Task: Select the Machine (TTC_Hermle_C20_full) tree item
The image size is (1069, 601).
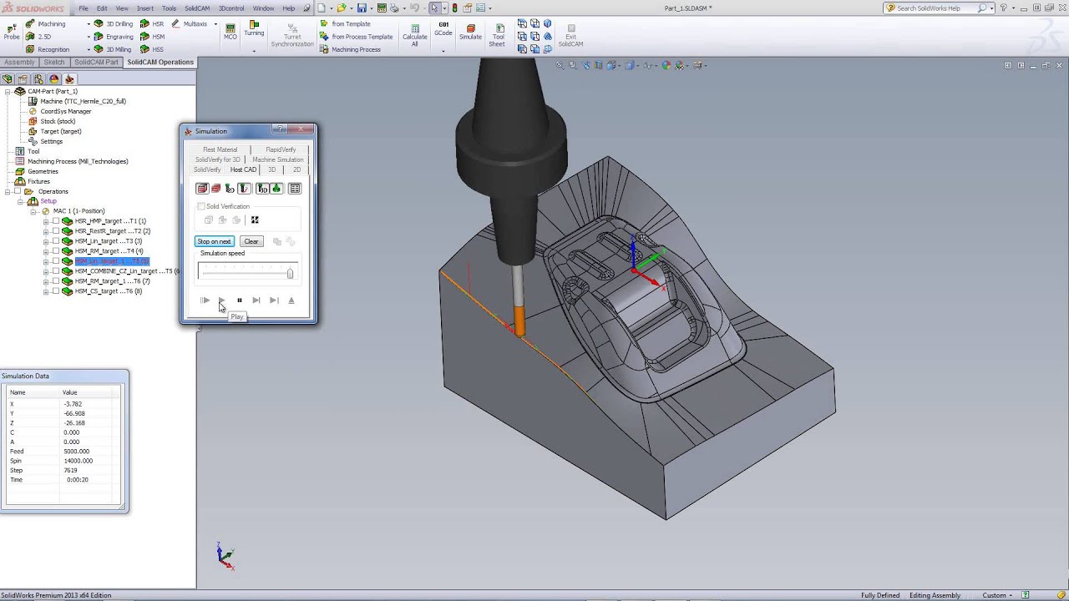Action: point(77,101)
